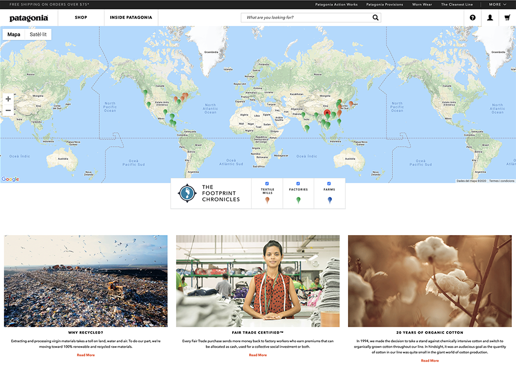
Task: Open the Fair Trade factory worker image
Action: 257,281
